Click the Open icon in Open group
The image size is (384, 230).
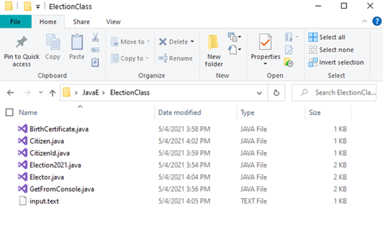point(289,37)
